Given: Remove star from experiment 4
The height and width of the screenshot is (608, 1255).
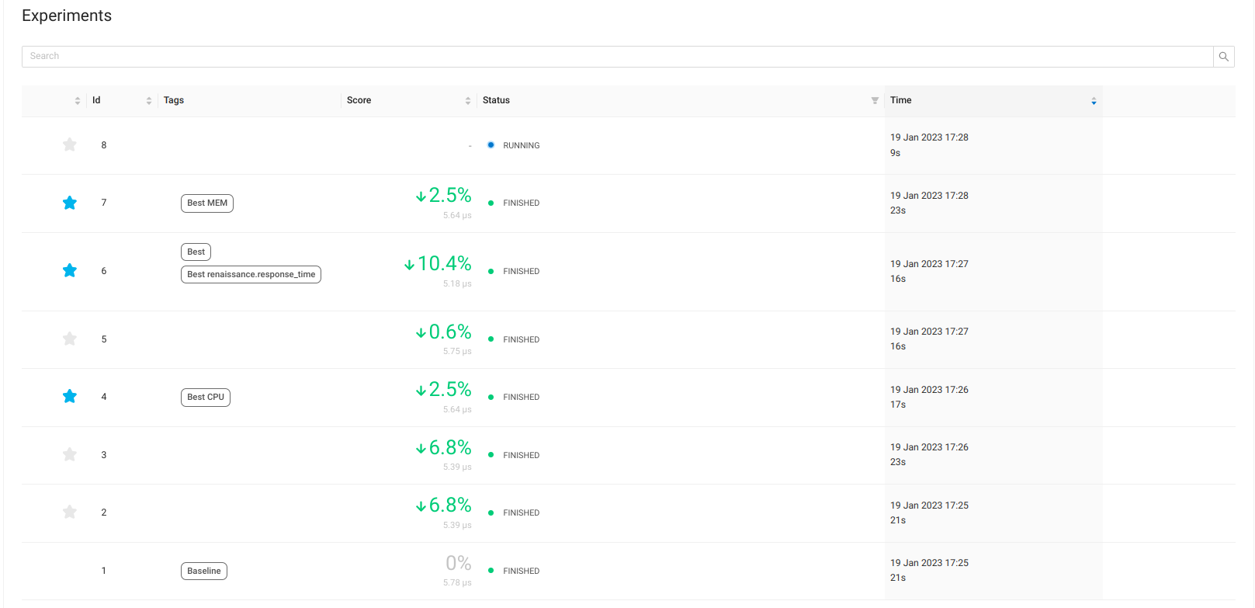Looking at the screenshot, I should point(70,397).
